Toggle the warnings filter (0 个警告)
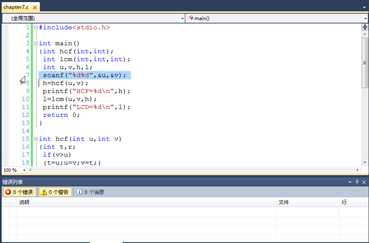This screenshot has height=243, width=369. coord(55,192)
